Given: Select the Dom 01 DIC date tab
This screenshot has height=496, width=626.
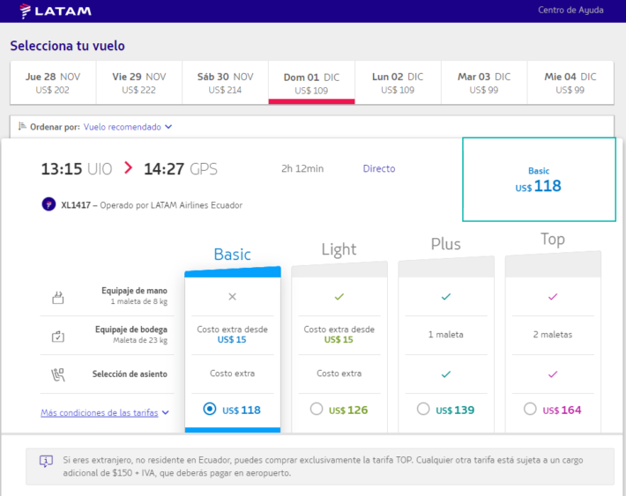Looking at the screenshot, I should [311, 83].
